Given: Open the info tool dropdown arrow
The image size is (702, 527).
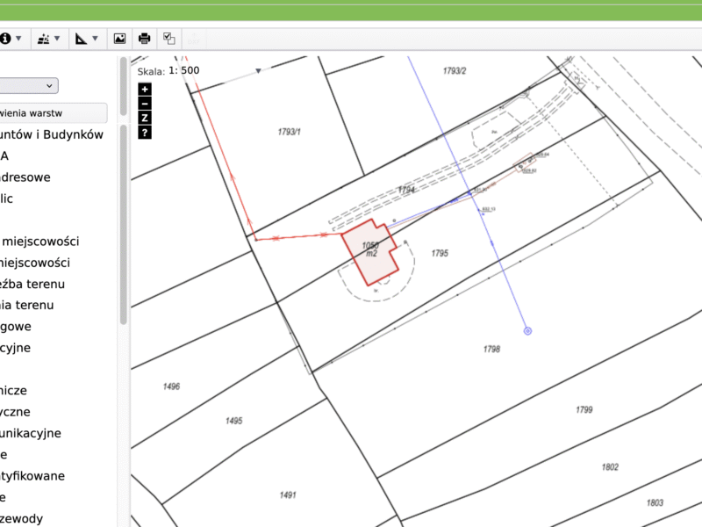Looking at the screenshot, I should [x=18, y=39].
